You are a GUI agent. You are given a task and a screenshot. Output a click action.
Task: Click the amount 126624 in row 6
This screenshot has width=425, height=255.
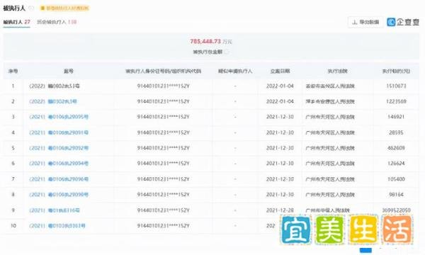click(396, 164)
